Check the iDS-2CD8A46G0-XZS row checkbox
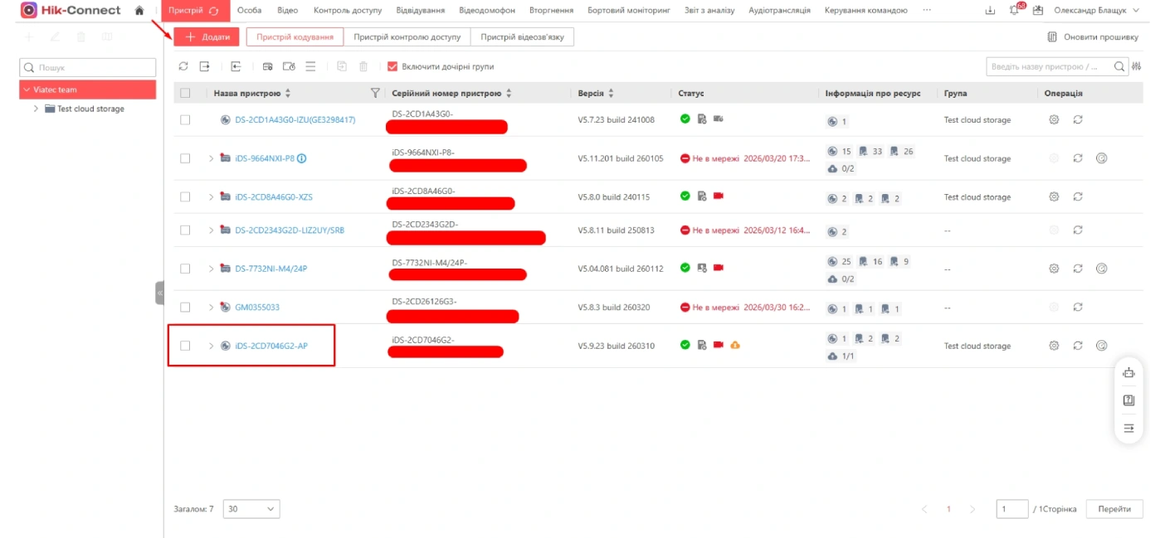The image size is (1165, 538). tap(185, 196)
